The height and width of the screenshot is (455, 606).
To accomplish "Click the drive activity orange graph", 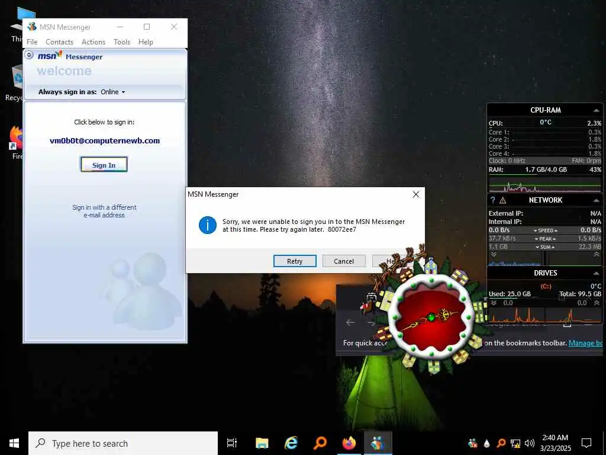I will coord(545,315).
